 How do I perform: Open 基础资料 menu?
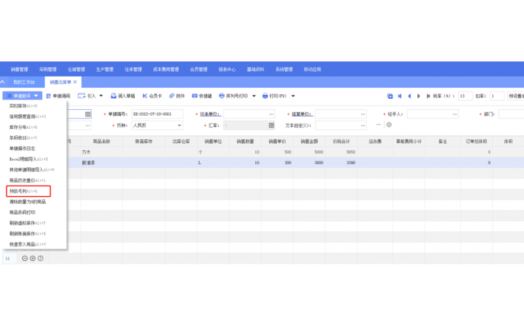(255, 69)
